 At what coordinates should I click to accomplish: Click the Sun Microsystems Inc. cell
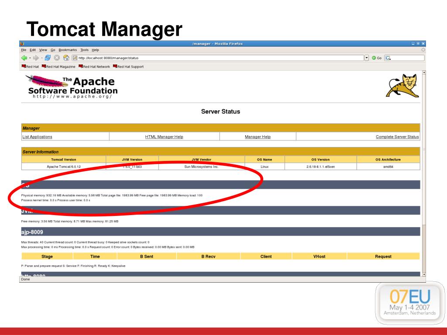point(202,167)
